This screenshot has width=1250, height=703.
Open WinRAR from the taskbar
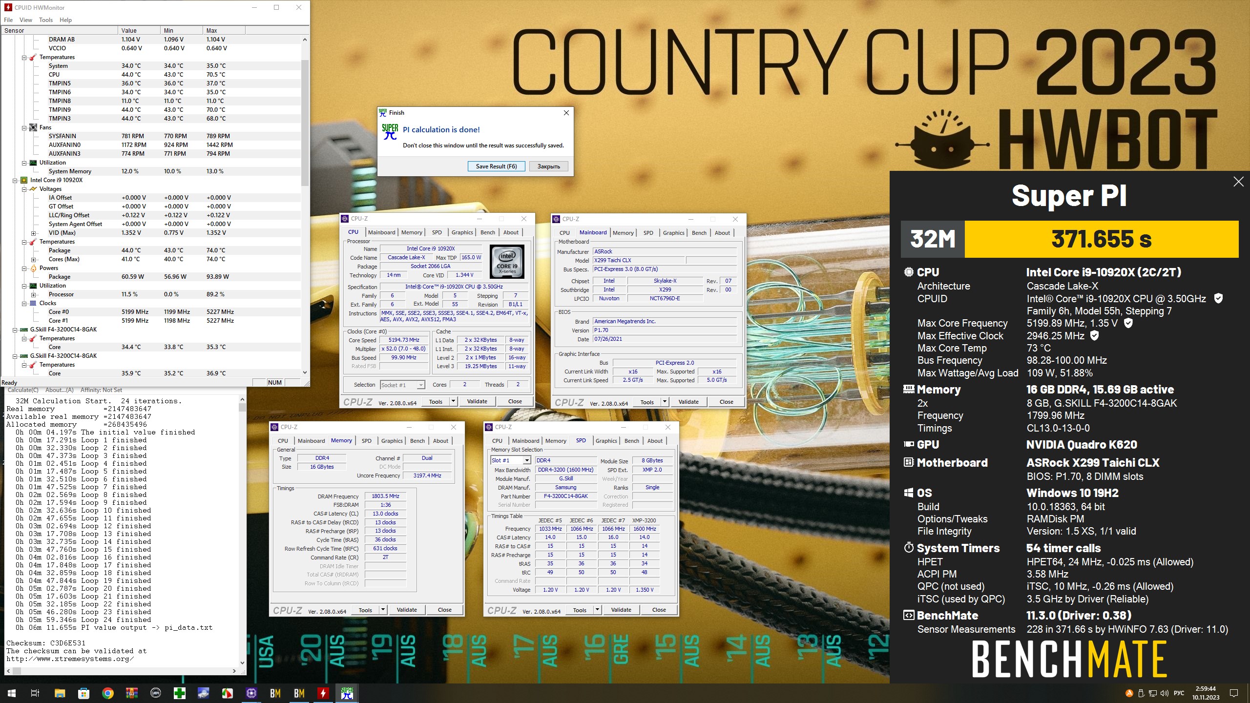(131, 693)
